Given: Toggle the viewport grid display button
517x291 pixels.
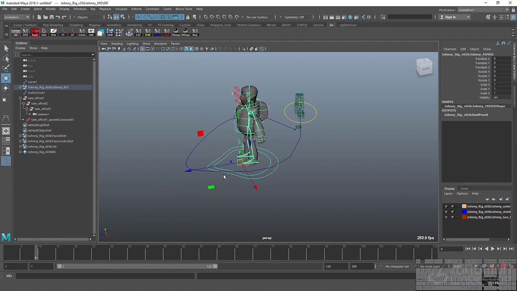Looking at the screenshot, I should tap(142, 49).
